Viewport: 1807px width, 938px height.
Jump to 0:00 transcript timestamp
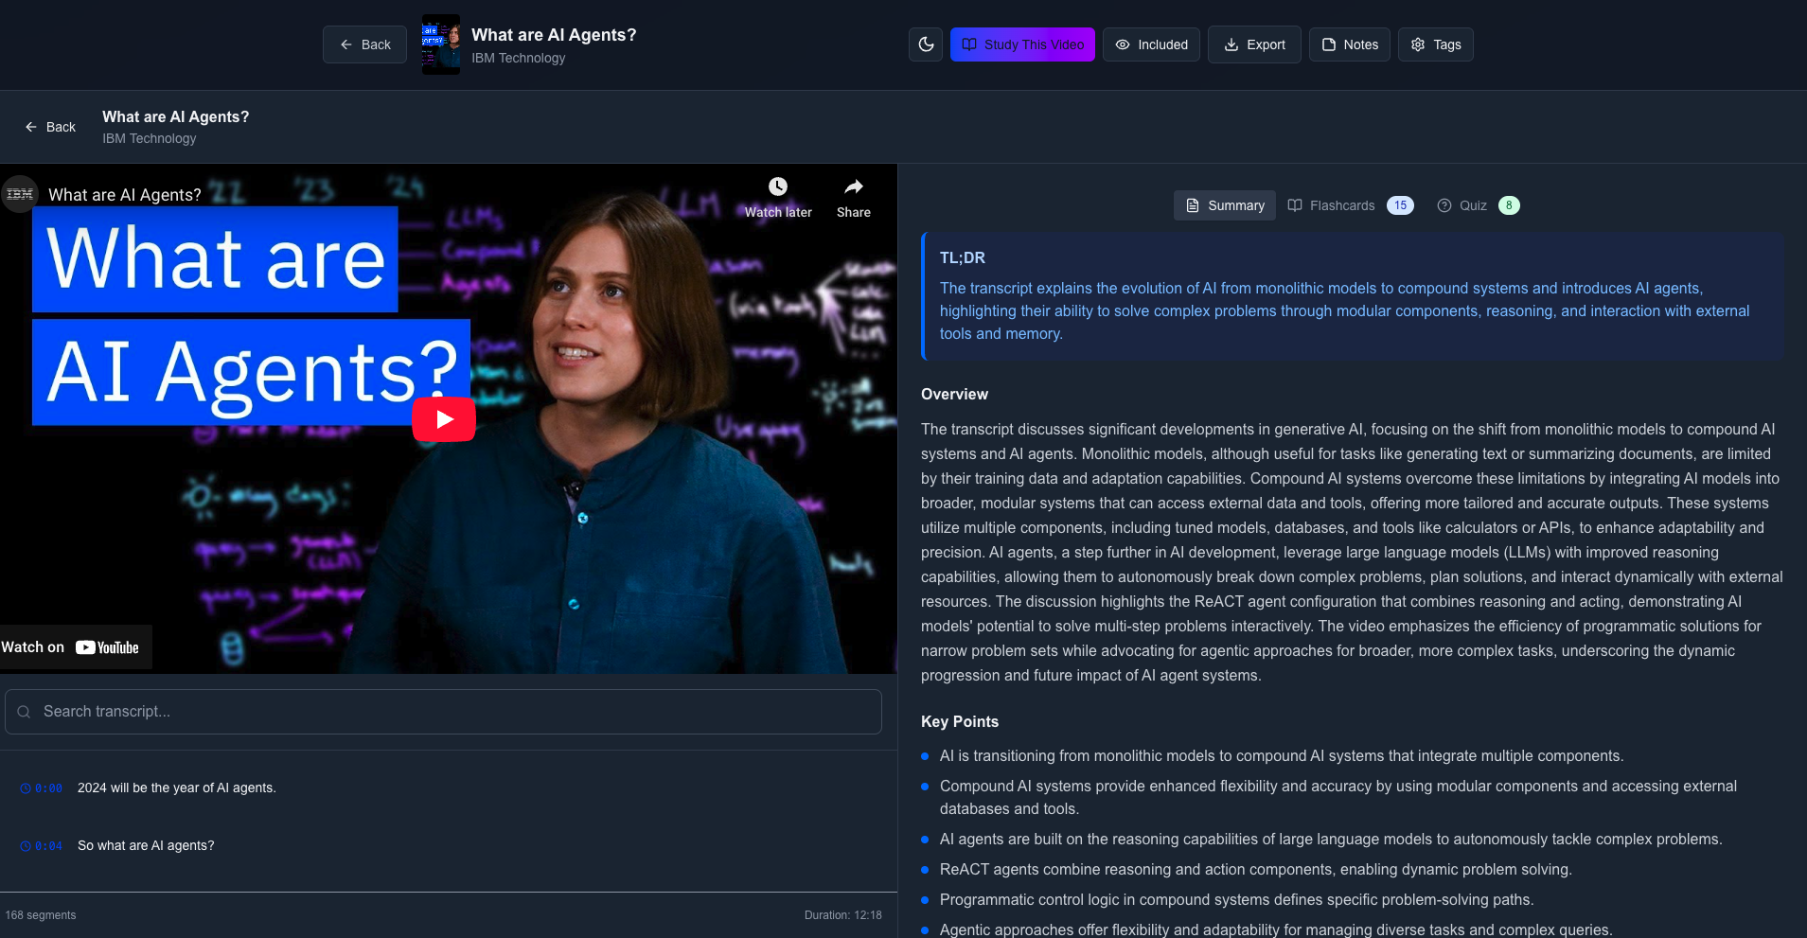point(42,788)
